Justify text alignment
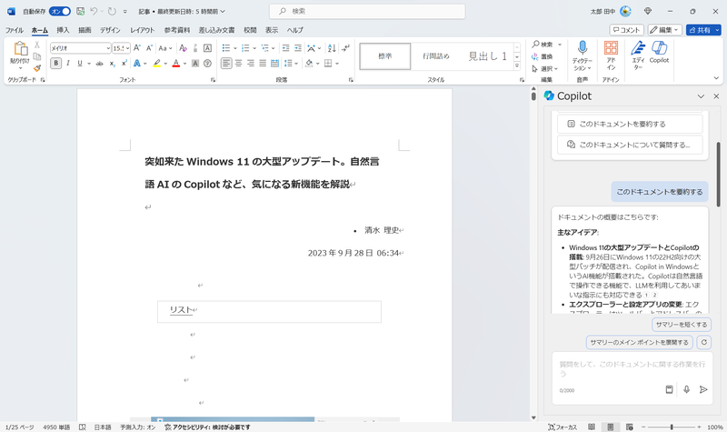 [263, 63]
